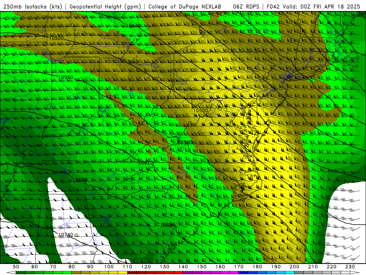Image resolution: width=366 pixels, height=275 pixels.
Task: Click the 160 value on the colorbar scale
Action: [x=220, y=267]
